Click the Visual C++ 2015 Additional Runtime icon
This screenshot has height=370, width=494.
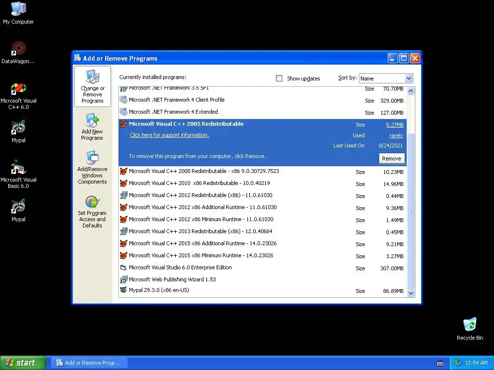[123, 243]
